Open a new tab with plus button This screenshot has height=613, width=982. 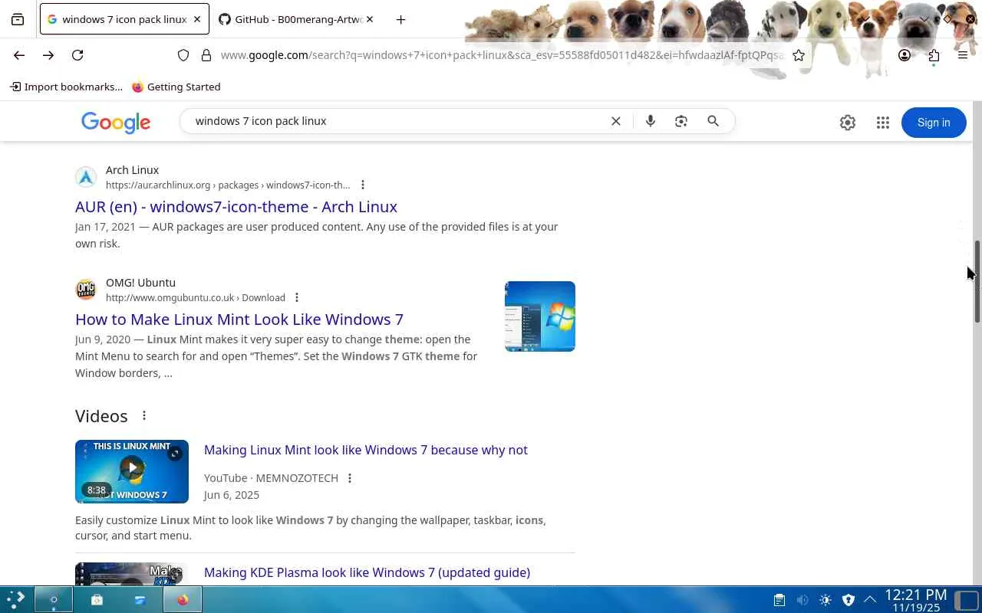click(x=400, y=20)
